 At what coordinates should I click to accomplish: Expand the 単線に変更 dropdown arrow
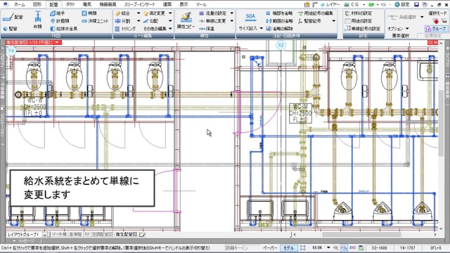[231, 21]
